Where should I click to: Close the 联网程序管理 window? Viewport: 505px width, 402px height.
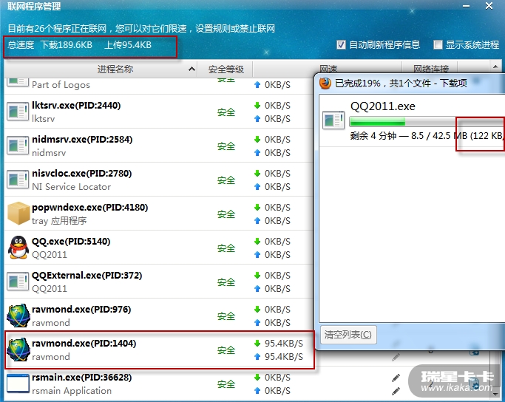(x=489, y=6)
